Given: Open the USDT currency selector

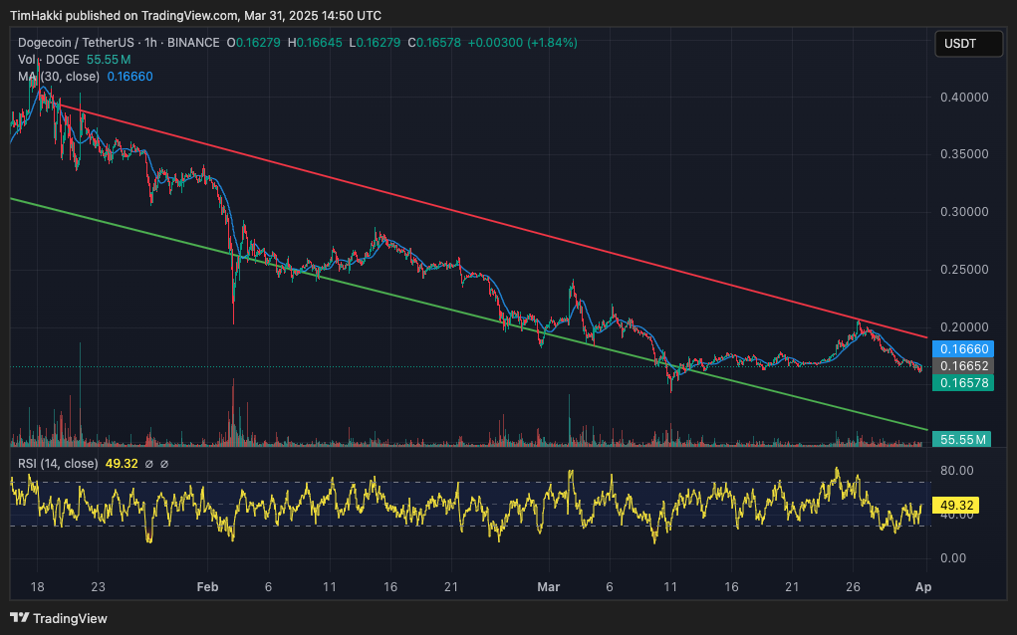Looking at the screenshot, I should pyautogui.click(x=967, y=43).
